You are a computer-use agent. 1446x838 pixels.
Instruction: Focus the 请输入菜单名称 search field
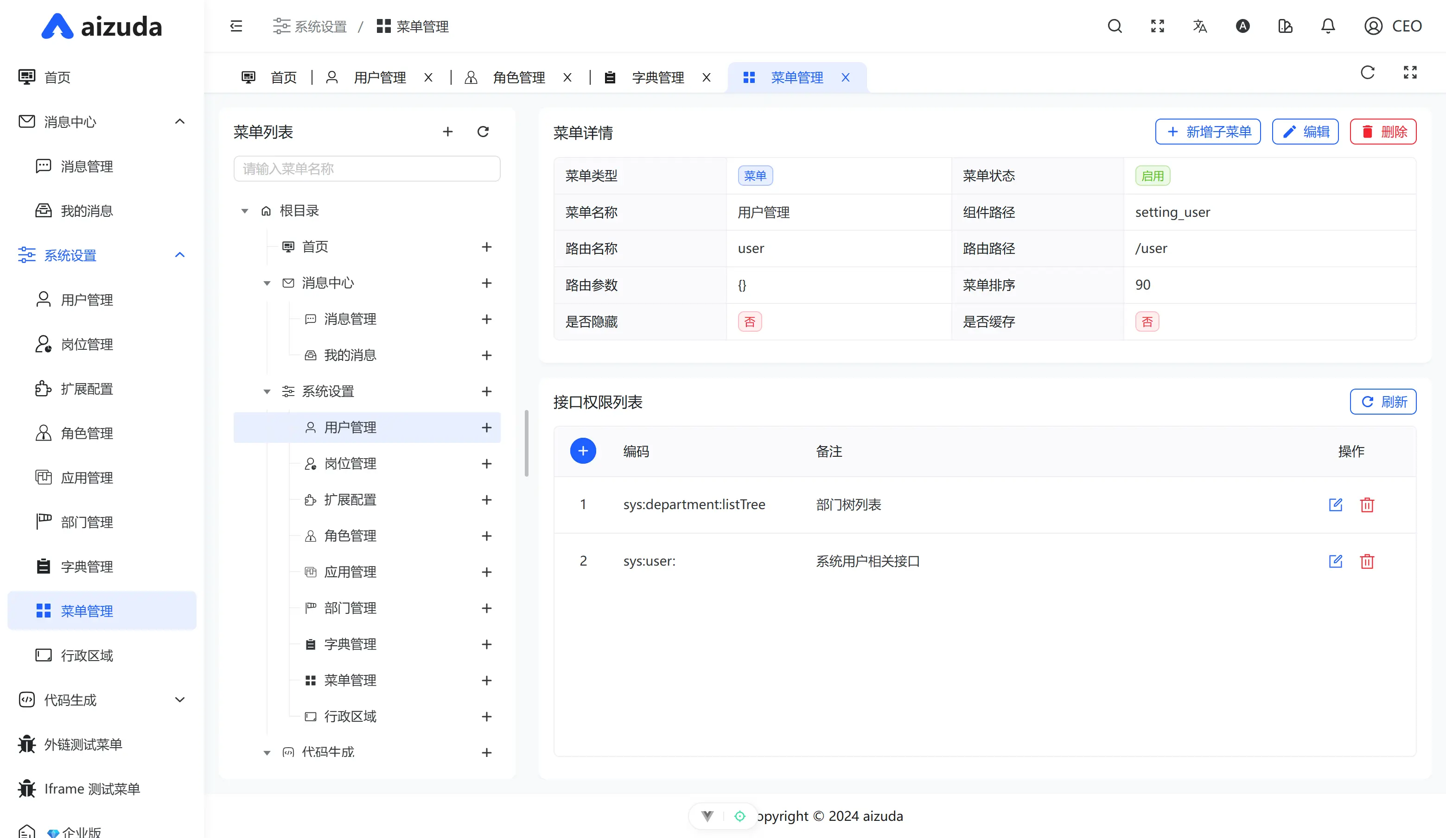coord(367,169)
